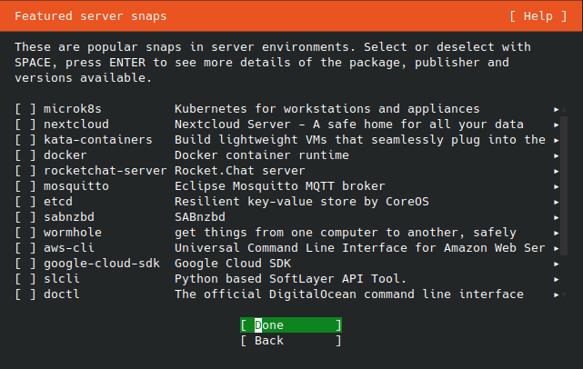Click 'Eclipse Mosquitto MQTT broker' description

click(x=279, y=186)
